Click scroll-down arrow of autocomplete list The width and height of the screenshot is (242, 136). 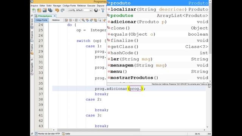210,81
